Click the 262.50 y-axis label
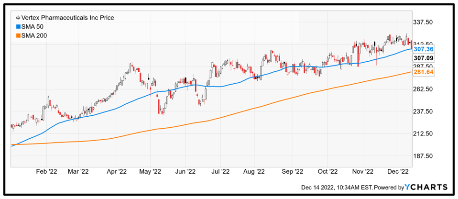458x199 pixels. (x=424, y=89)
